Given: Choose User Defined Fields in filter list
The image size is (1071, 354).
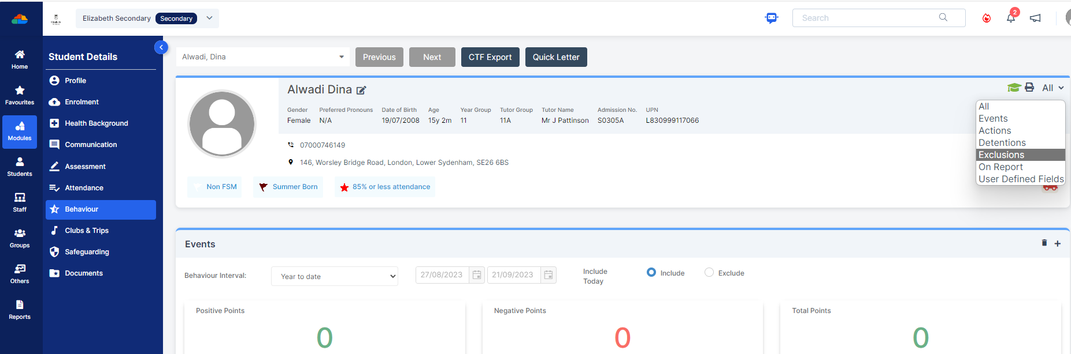Looking at the screenshot, I should point(1021,179).
